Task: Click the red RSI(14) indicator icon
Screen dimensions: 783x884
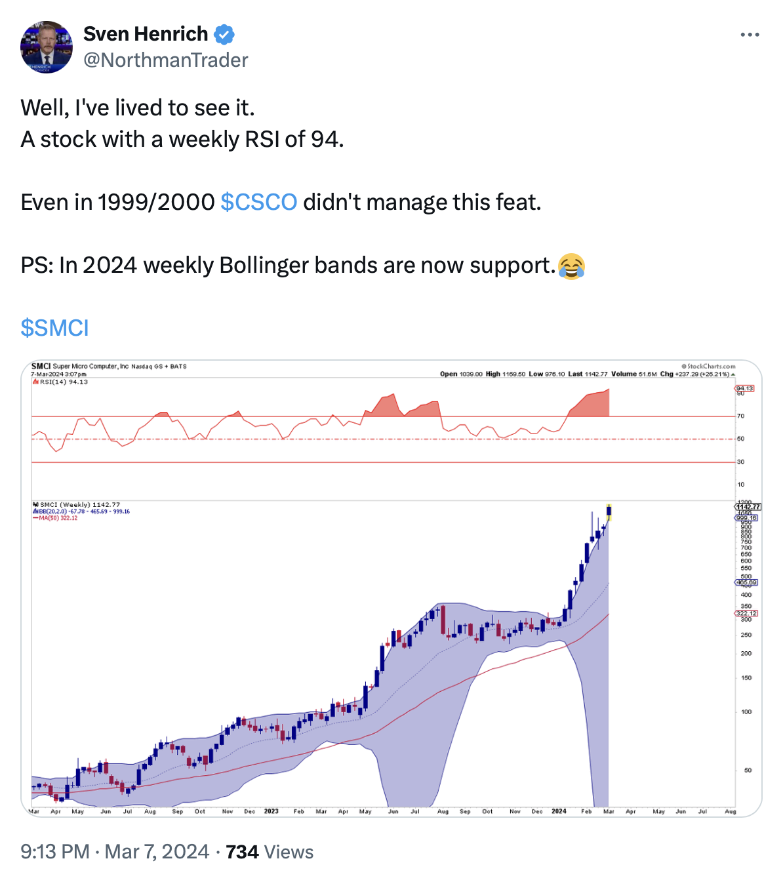Action: tap(35, 382)
